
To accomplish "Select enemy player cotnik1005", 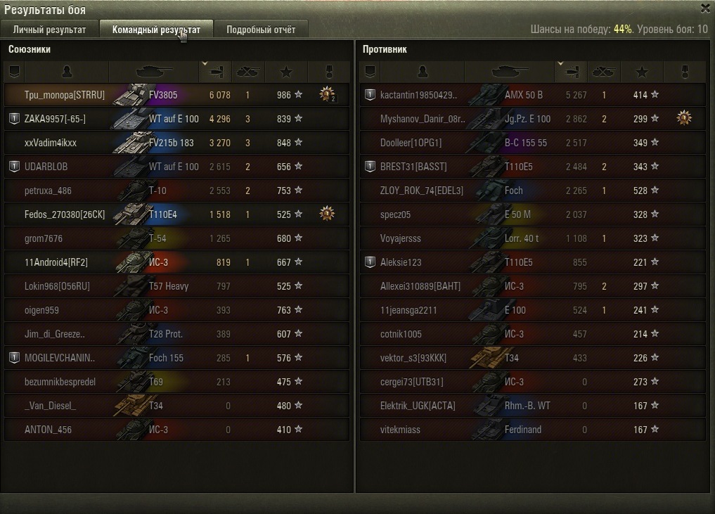I will point(401,334).
